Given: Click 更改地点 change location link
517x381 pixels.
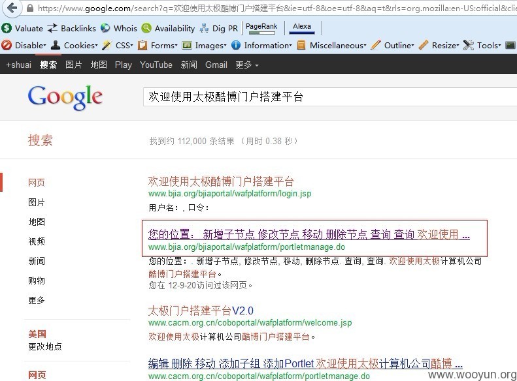Looking at the screenshot, I should click(x=45, y=346).
